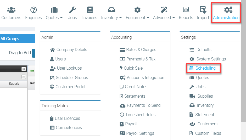Go to Invoices in the top bar
The image size is (246, 140).
(90, 13)
